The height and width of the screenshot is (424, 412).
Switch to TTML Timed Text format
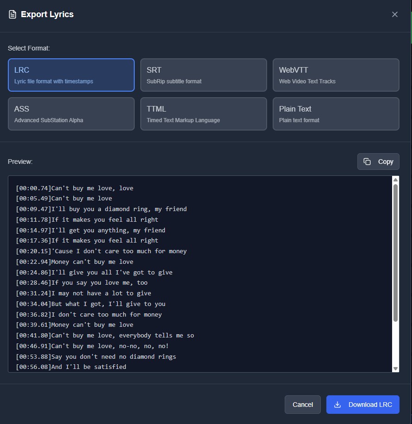tap(204, 114)
